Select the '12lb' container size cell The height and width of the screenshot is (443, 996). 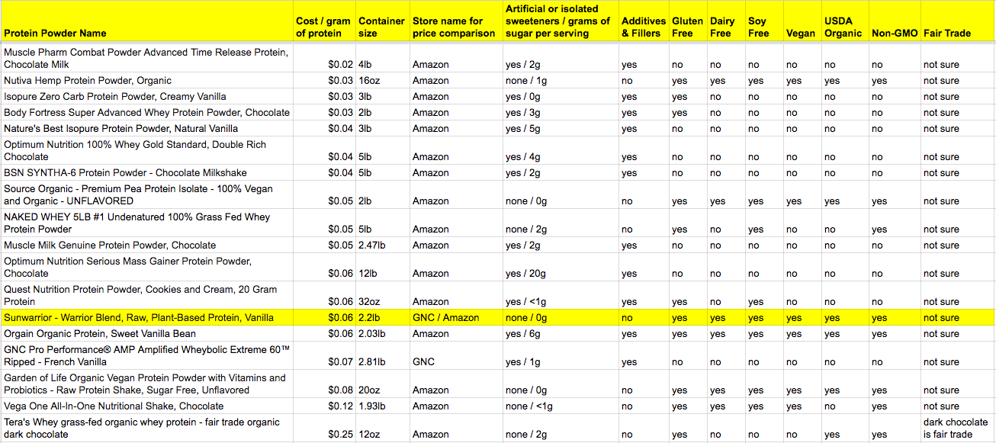382,267
